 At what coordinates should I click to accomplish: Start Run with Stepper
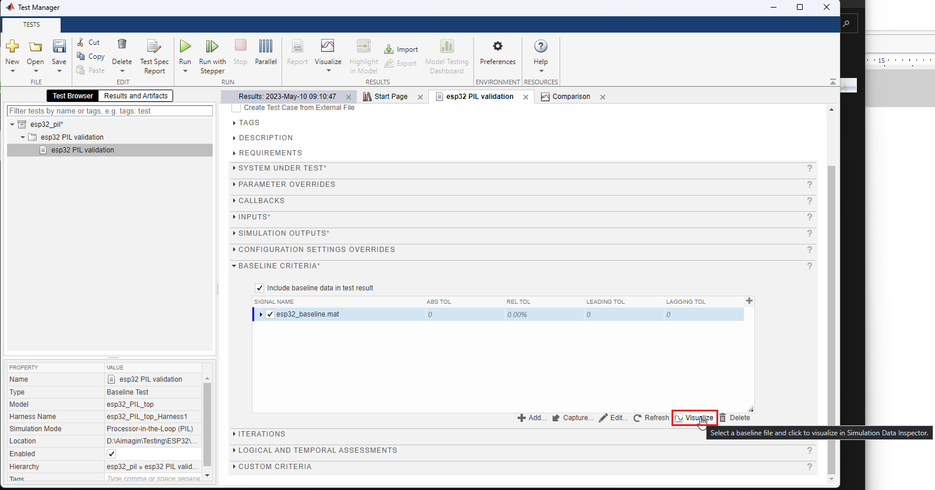[x=212, y=56]
